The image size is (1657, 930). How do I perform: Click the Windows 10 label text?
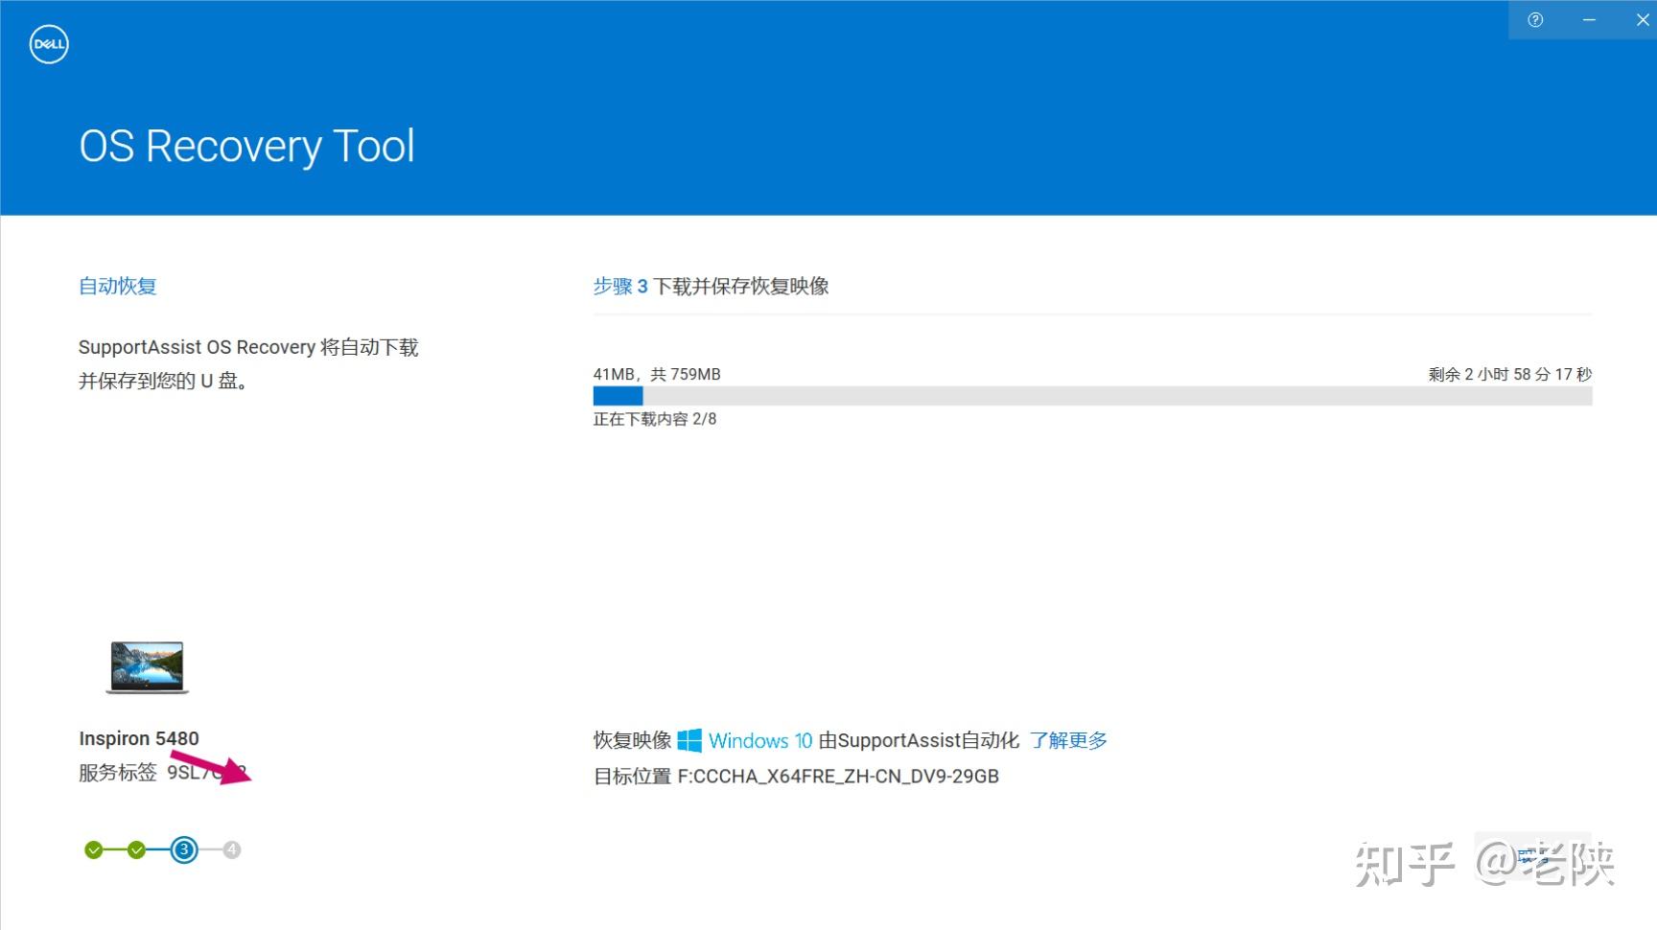[x=760, y=740]
